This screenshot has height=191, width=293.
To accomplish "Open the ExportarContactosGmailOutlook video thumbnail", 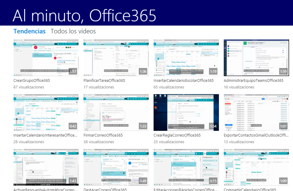I will point(256,112).
